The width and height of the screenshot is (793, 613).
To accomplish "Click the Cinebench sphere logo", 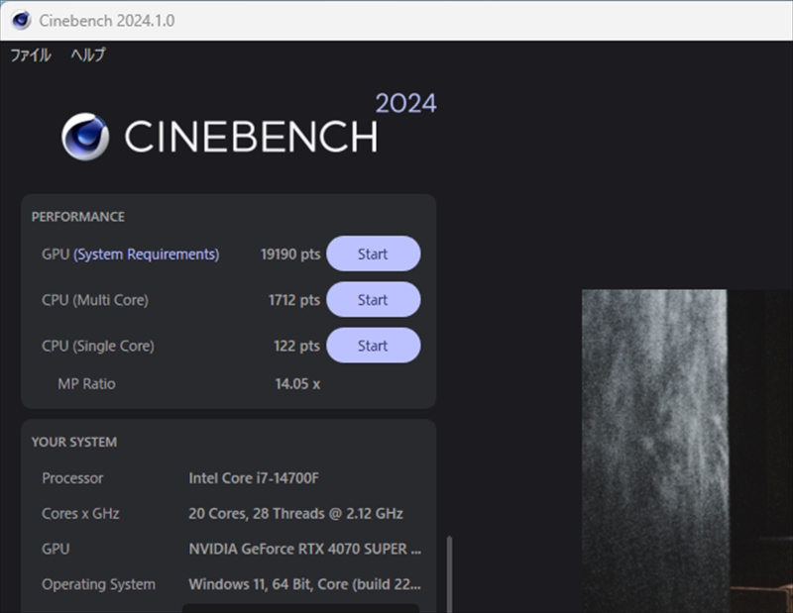I will 85,137.
